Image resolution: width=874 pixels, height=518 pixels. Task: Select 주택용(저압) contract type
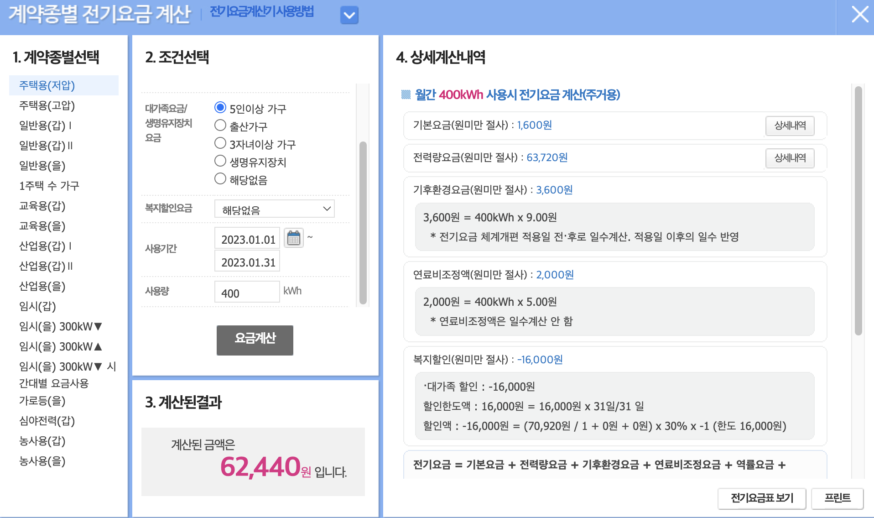tap(64, 85)
